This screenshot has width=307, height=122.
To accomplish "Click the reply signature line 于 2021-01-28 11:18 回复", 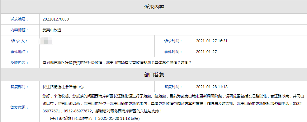I will [x=95, y=119].
